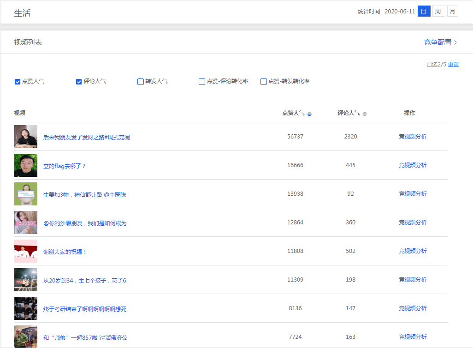The image size is (473, 349).
Task: Open video 生姜加3物，神仙都让路
Action: tap(85, 195)
